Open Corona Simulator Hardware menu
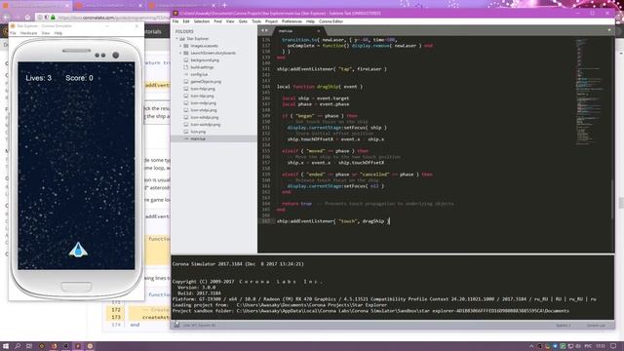Image resolution: width=624 pixels, height=351 pixels. coord(28,33)
